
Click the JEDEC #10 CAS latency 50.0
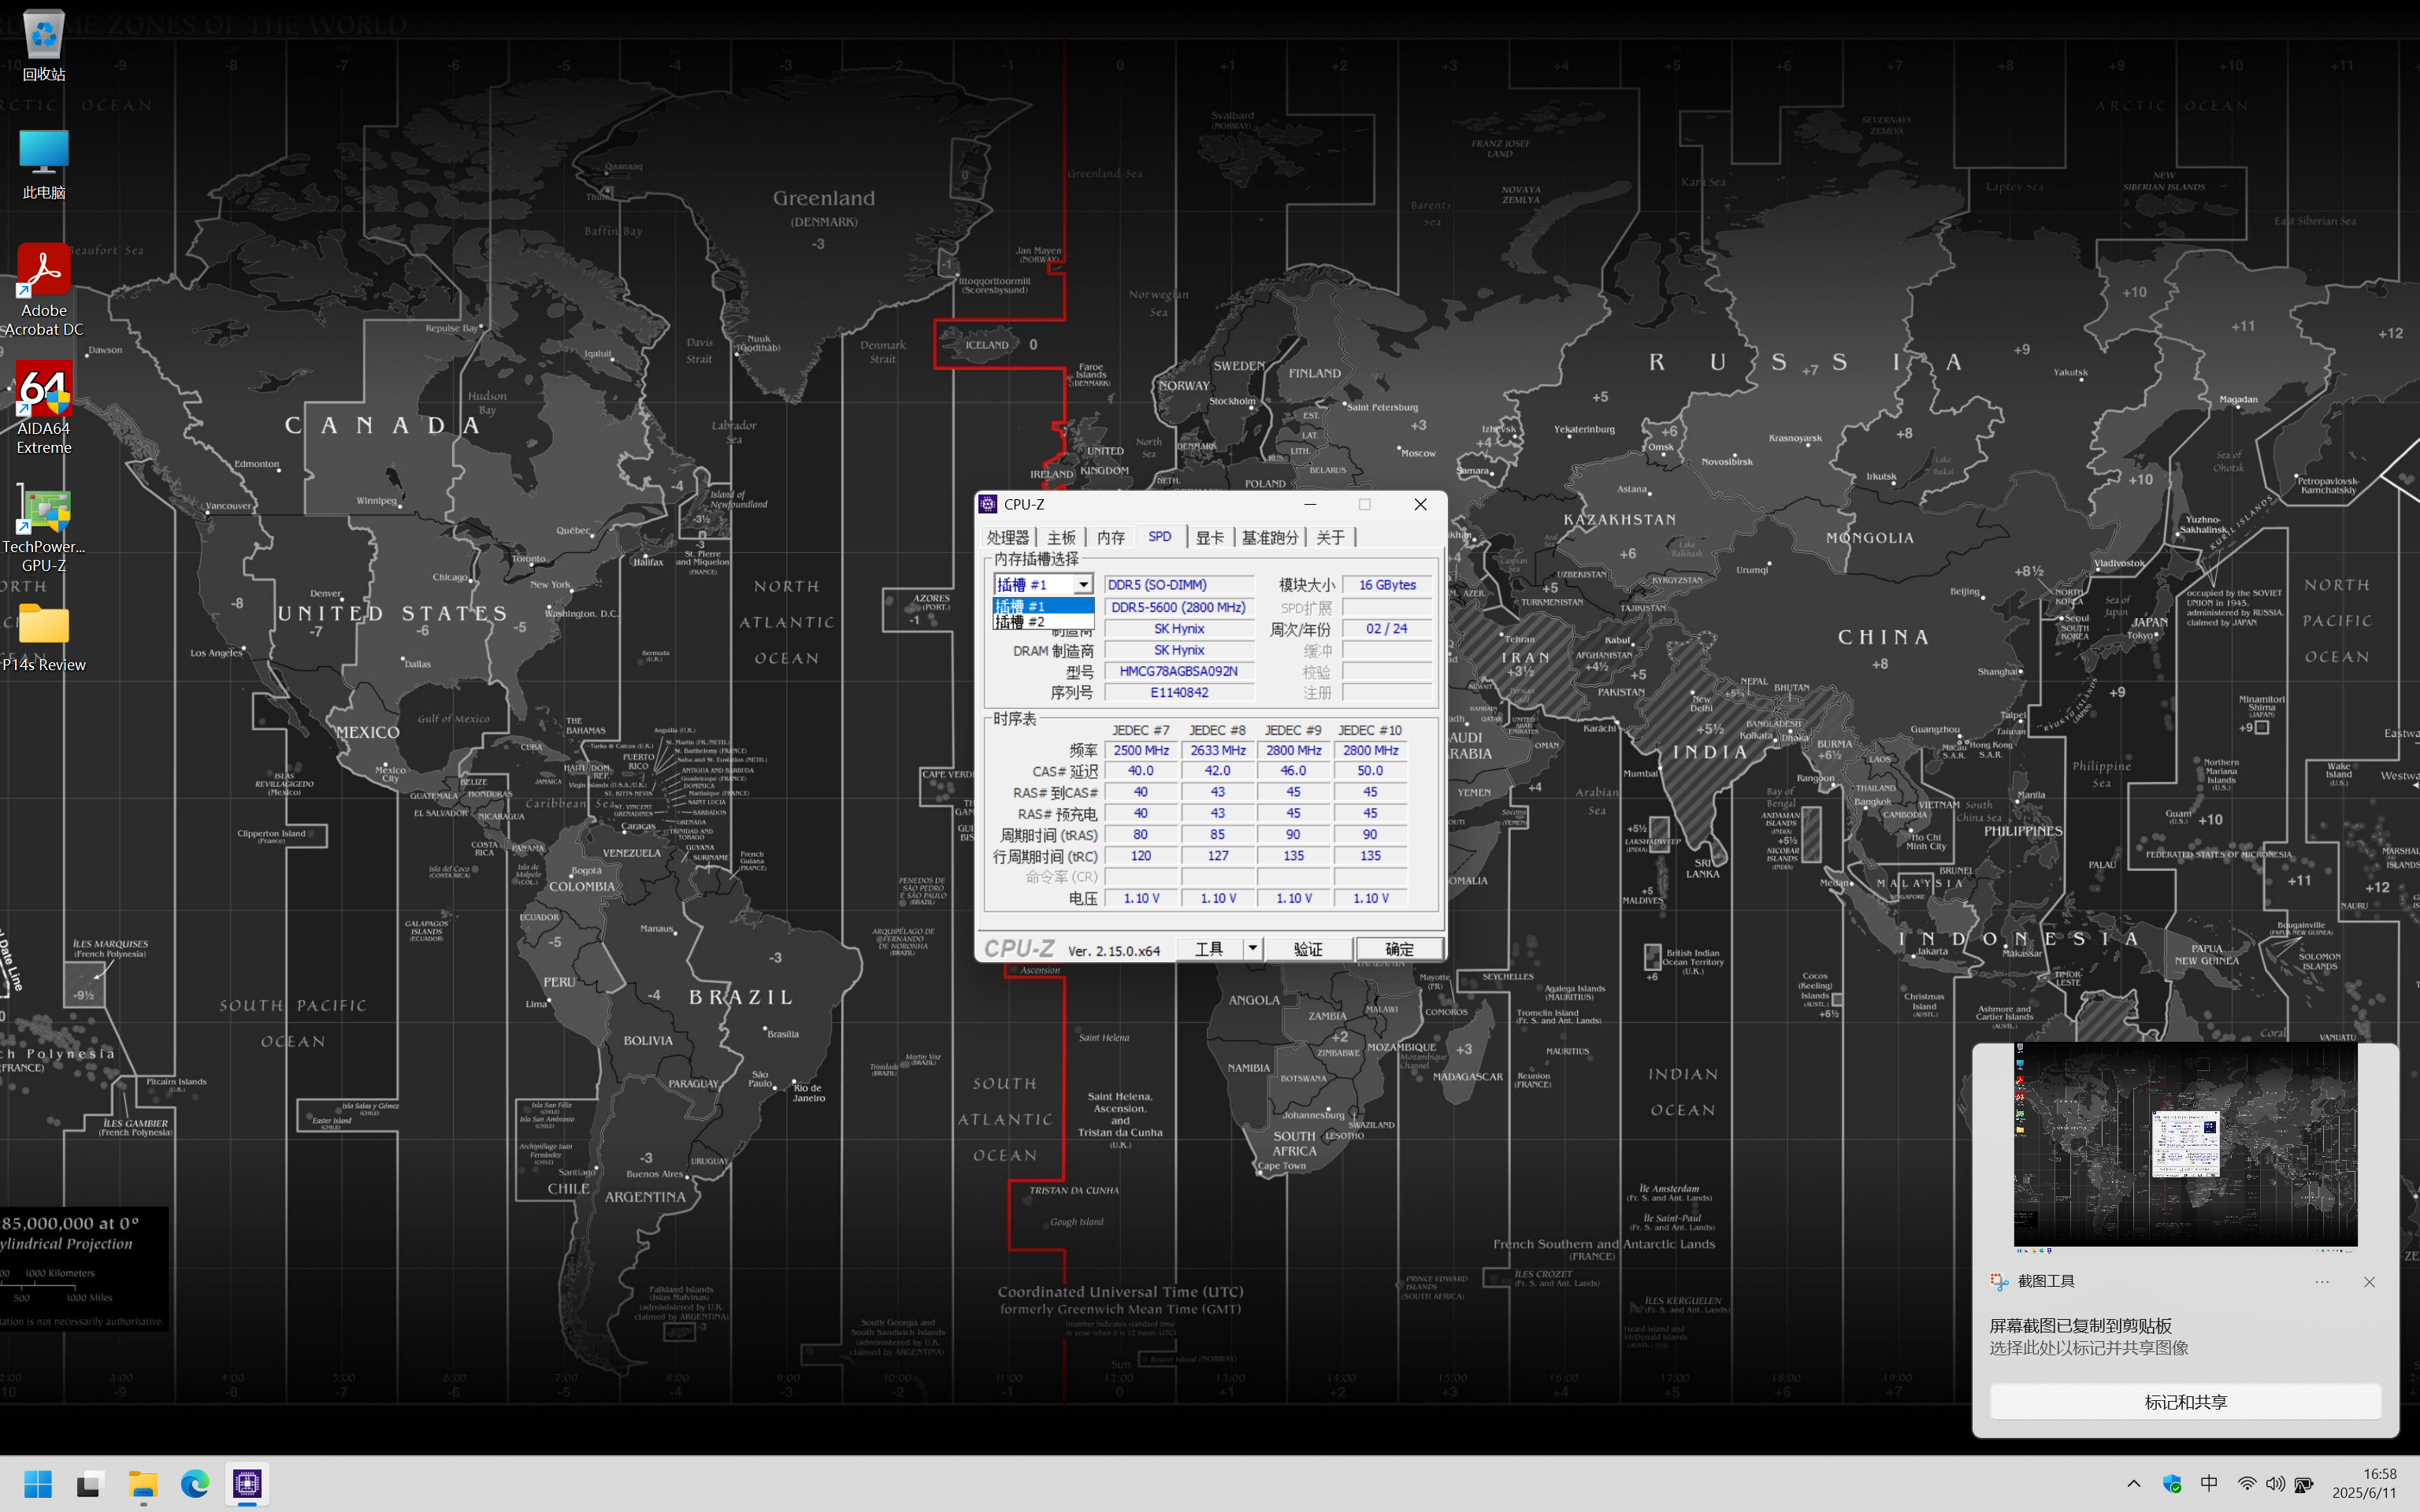point(1370,771)
